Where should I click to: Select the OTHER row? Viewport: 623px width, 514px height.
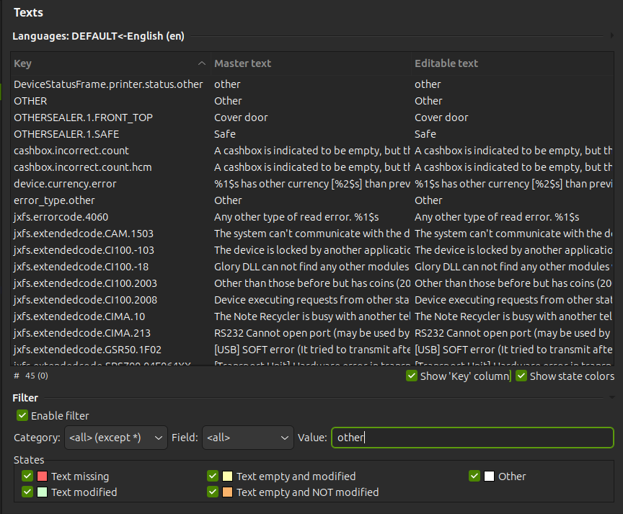(108, 100)
